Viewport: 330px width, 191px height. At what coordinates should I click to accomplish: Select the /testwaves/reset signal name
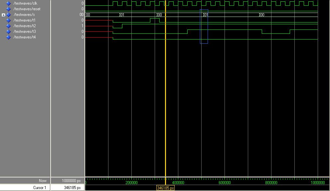(27, 9)
